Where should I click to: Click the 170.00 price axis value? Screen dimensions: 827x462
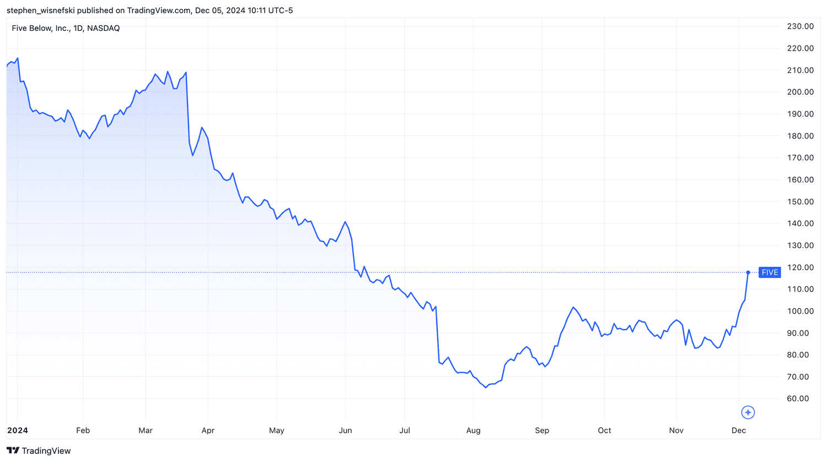[x=801, y=158]
